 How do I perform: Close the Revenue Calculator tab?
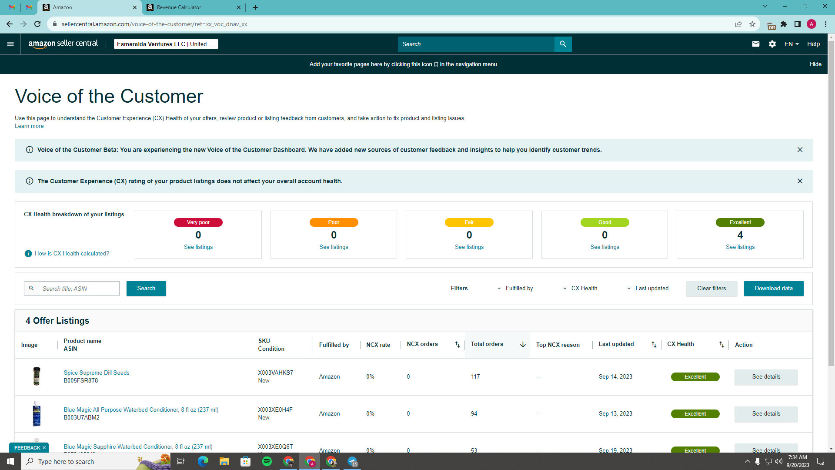coord(239,7)
